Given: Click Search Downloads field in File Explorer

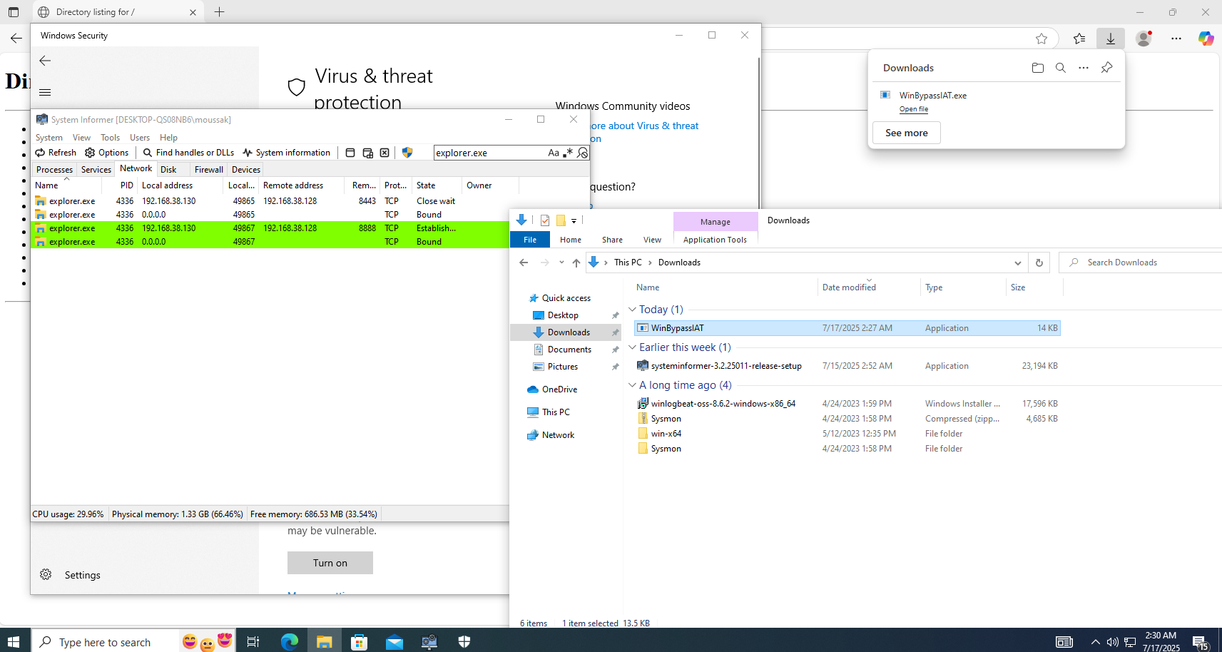Looking at the screenshot, I should (x=1141, y=263).
